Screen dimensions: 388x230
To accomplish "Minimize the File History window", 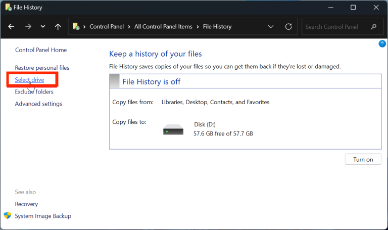I will (331, 8).
